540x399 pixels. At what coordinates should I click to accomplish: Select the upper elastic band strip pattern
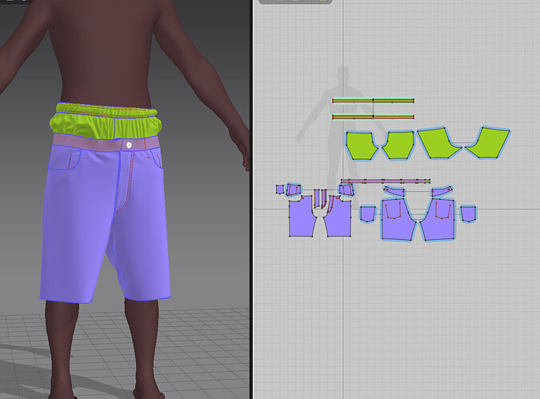(x=373, y=101)
